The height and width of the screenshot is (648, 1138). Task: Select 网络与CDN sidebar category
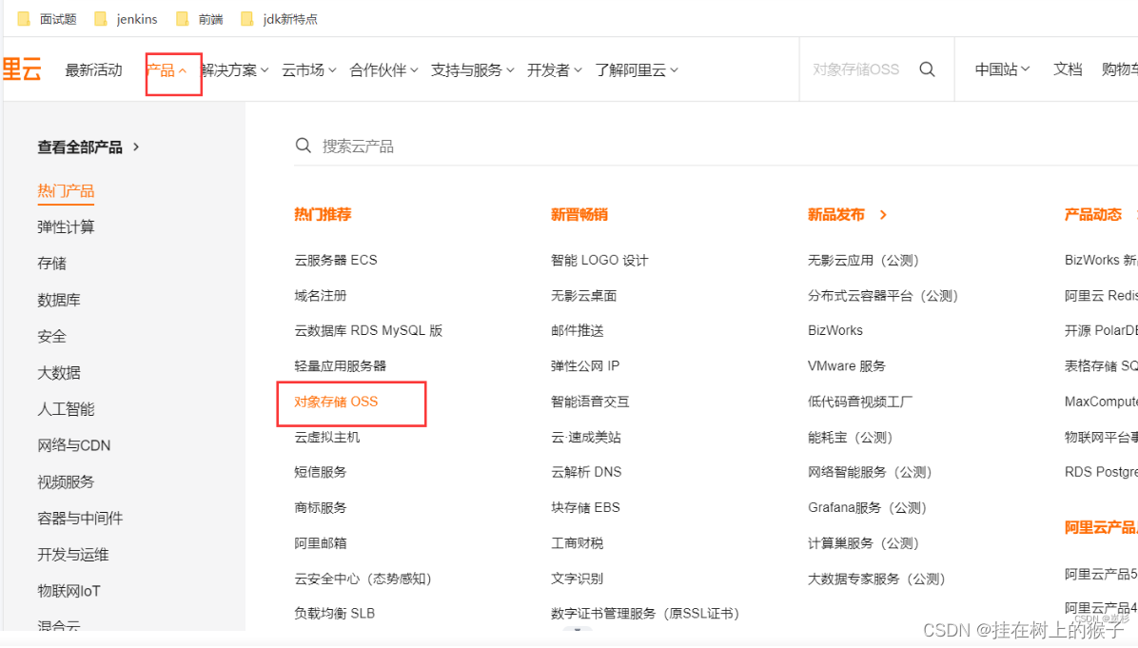[74, 445]
